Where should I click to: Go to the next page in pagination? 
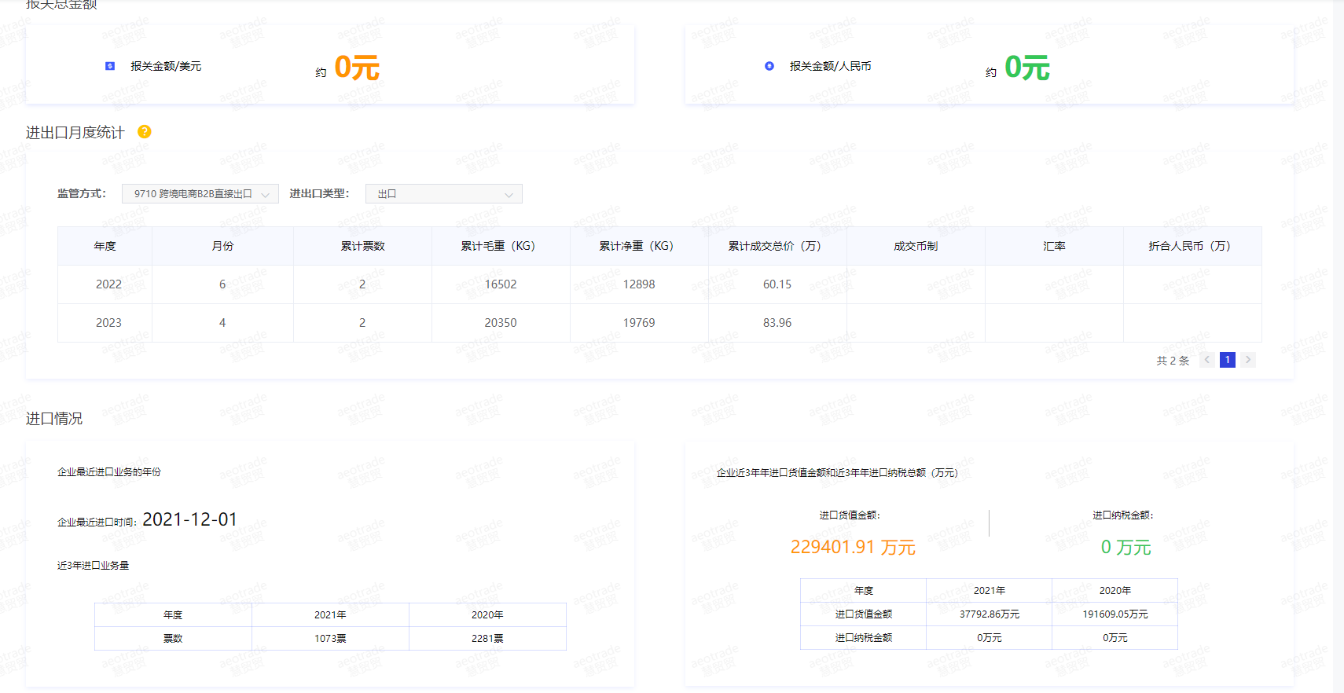pyautogui.click(x=1248, y=360)
